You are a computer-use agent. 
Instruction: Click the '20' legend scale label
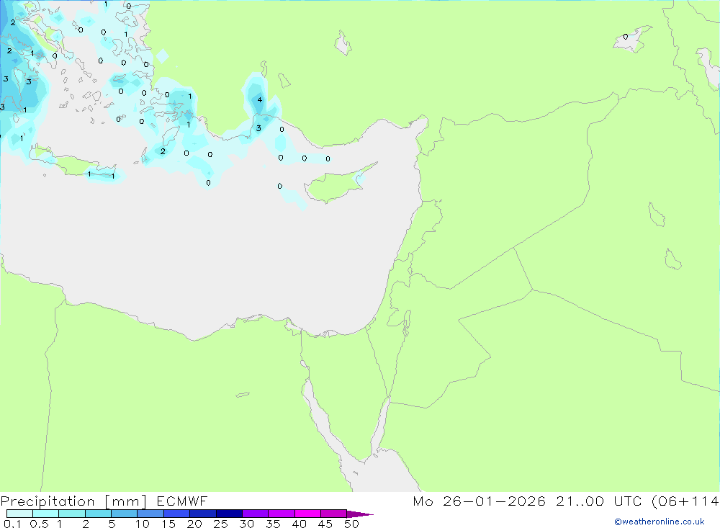tap(194, 524)
